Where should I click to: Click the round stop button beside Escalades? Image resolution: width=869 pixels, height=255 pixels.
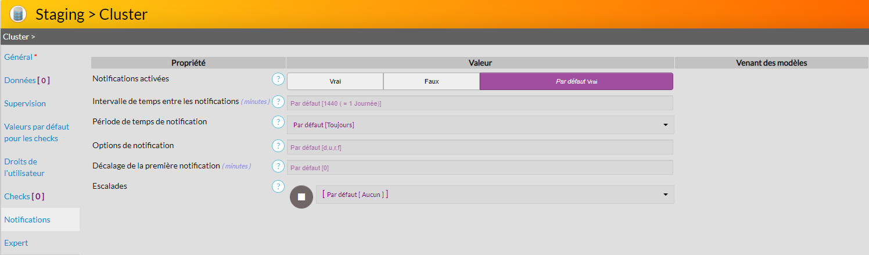click(x=301, y=197)
